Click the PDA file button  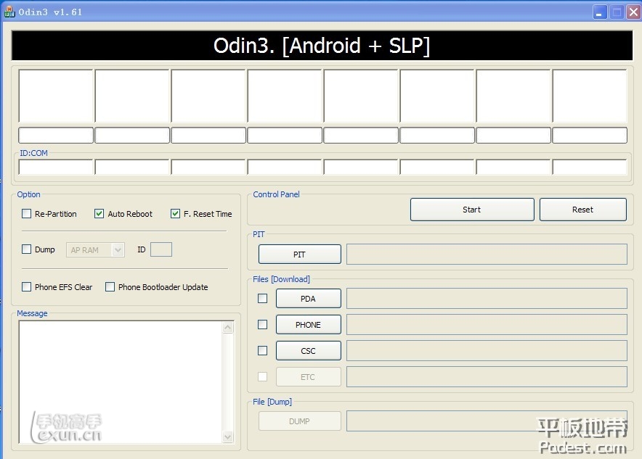308,299
